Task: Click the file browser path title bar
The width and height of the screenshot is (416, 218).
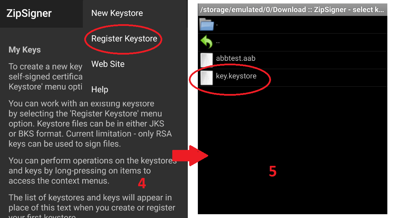Action: [292, 10]
